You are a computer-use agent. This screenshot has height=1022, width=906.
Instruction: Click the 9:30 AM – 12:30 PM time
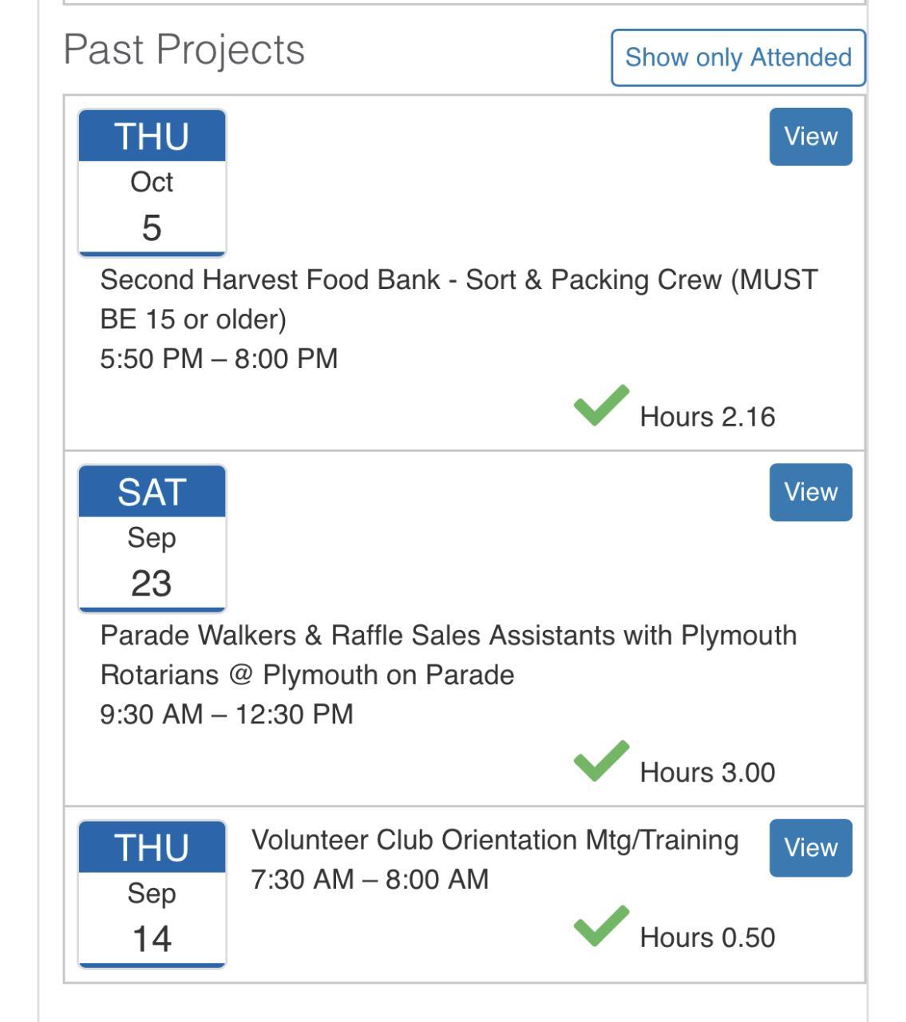[227, 714]
